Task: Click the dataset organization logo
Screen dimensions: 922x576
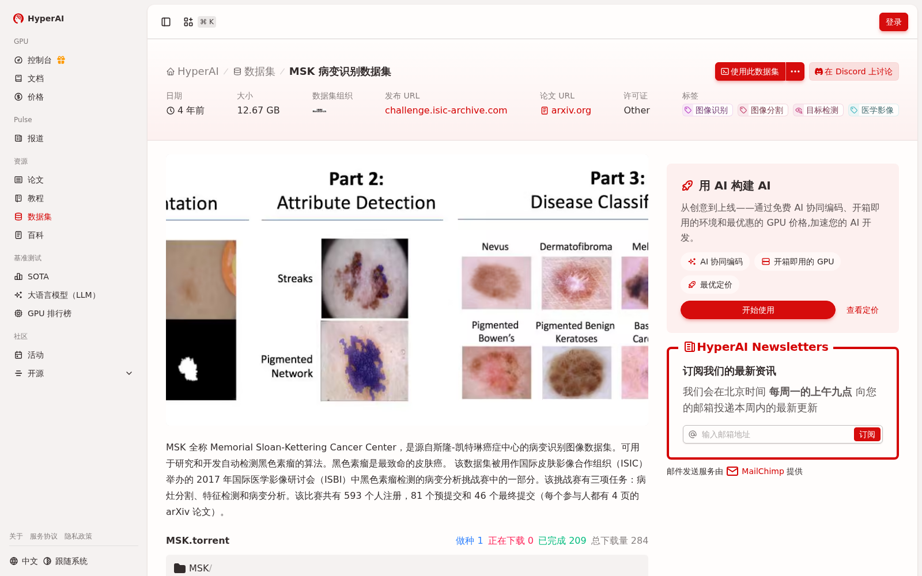Action: [x=319, y=111]
